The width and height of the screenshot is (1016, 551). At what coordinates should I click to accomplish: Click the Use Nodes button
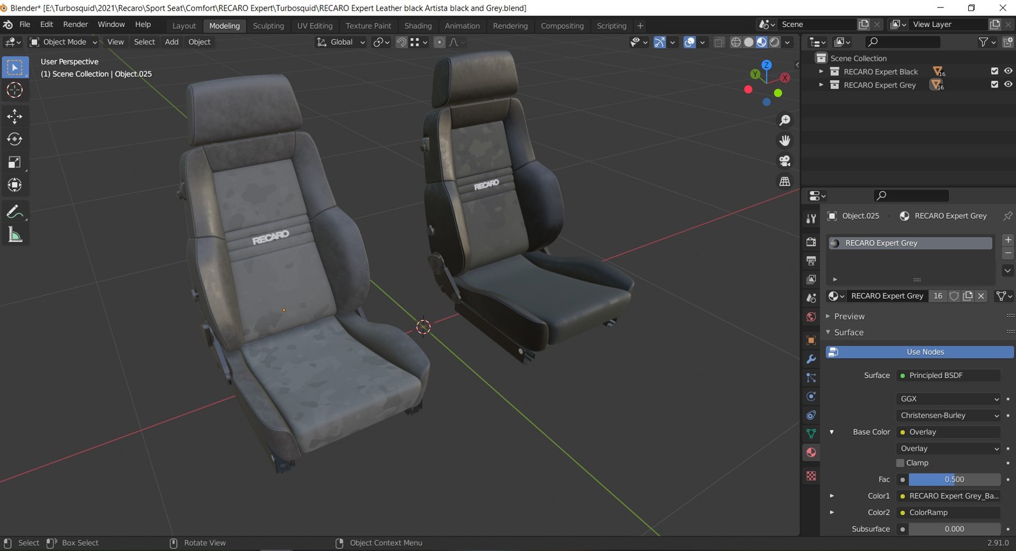(920, 352)
